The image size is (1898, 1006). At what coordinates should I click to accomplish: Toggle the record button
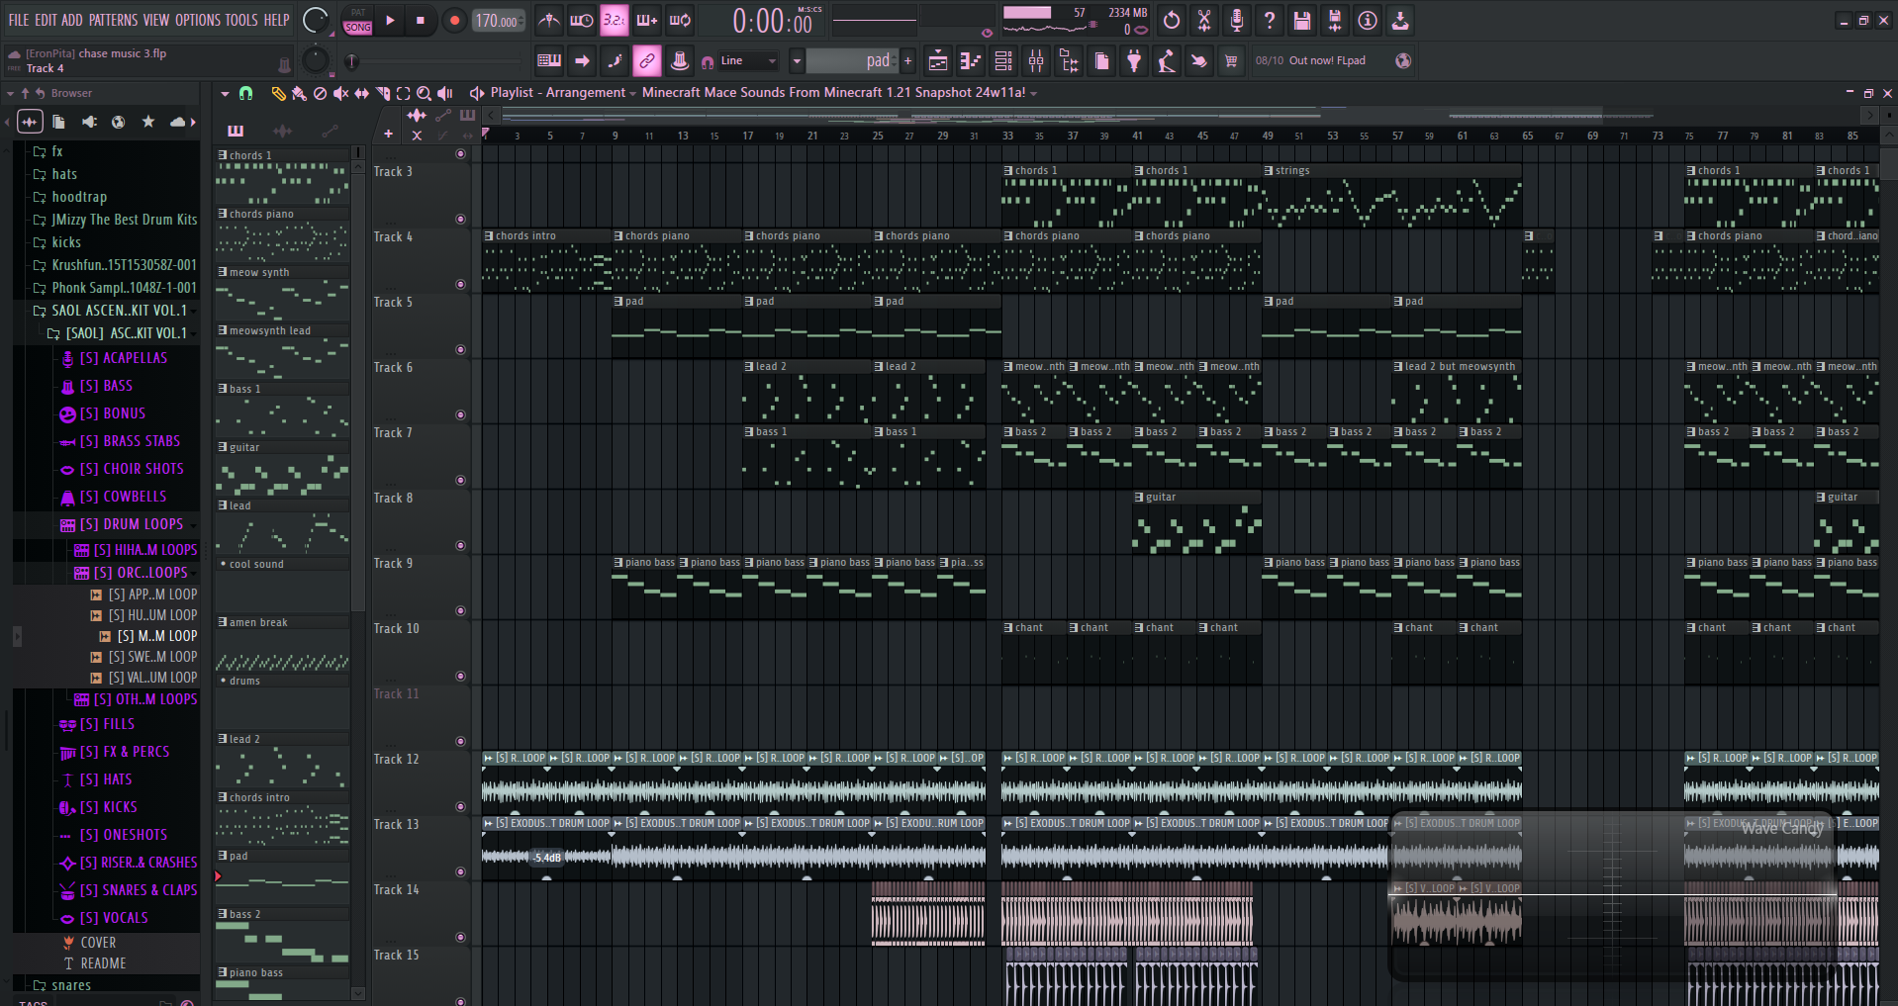[x=454, y=20]
